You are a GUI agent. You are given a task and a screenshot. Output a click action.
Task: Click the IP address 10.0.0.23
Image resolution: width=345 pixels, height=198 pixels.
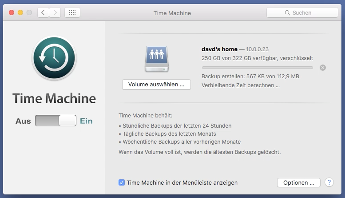[x=257, y=49]
